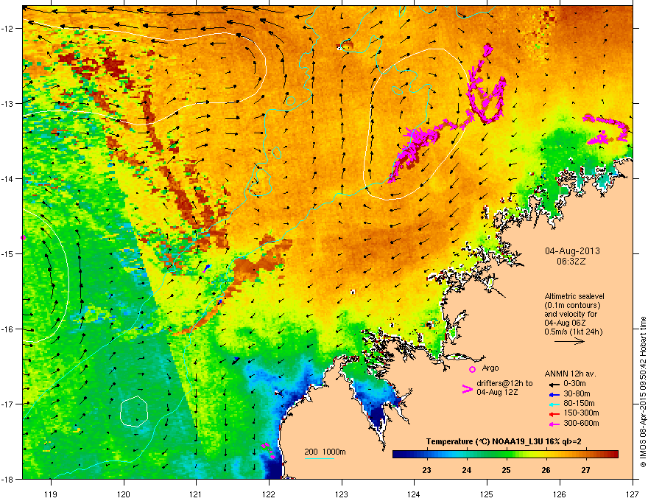The image size is (648, 501).
Task: Click the latitude axis label '-17'
Action: coord(8,404)
